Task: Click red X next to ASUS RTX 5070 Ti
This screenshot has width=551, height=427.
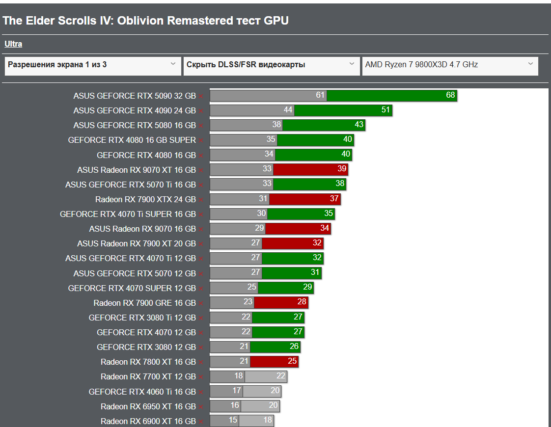Action: 201,185
